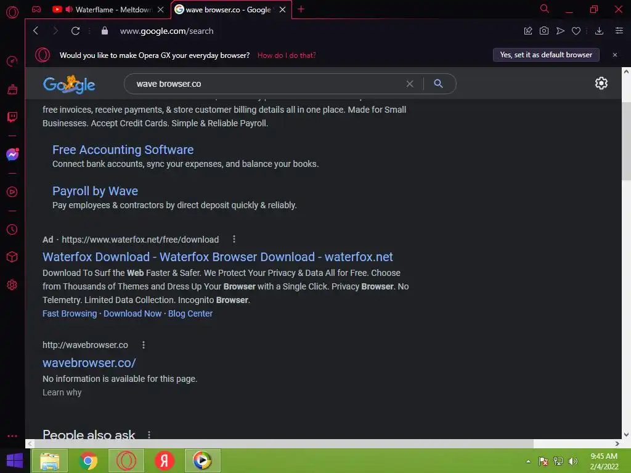Click Fast Browsing sitelink
Image resolution: width=631 pixels, height=473 pixels.
click(70, 313)
